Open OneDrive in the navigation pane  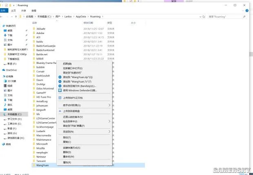(x=11, y=70)
